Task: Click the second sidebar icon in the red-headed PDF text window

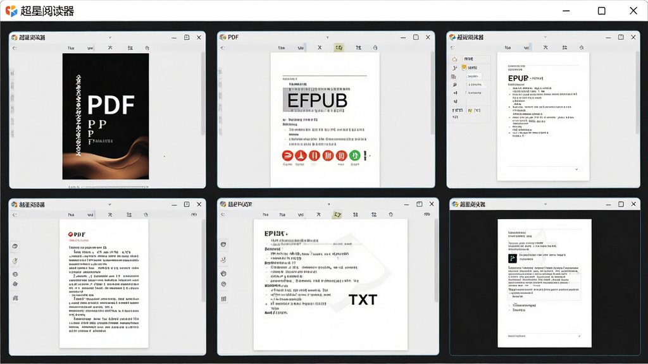Action: coord(15,261)
